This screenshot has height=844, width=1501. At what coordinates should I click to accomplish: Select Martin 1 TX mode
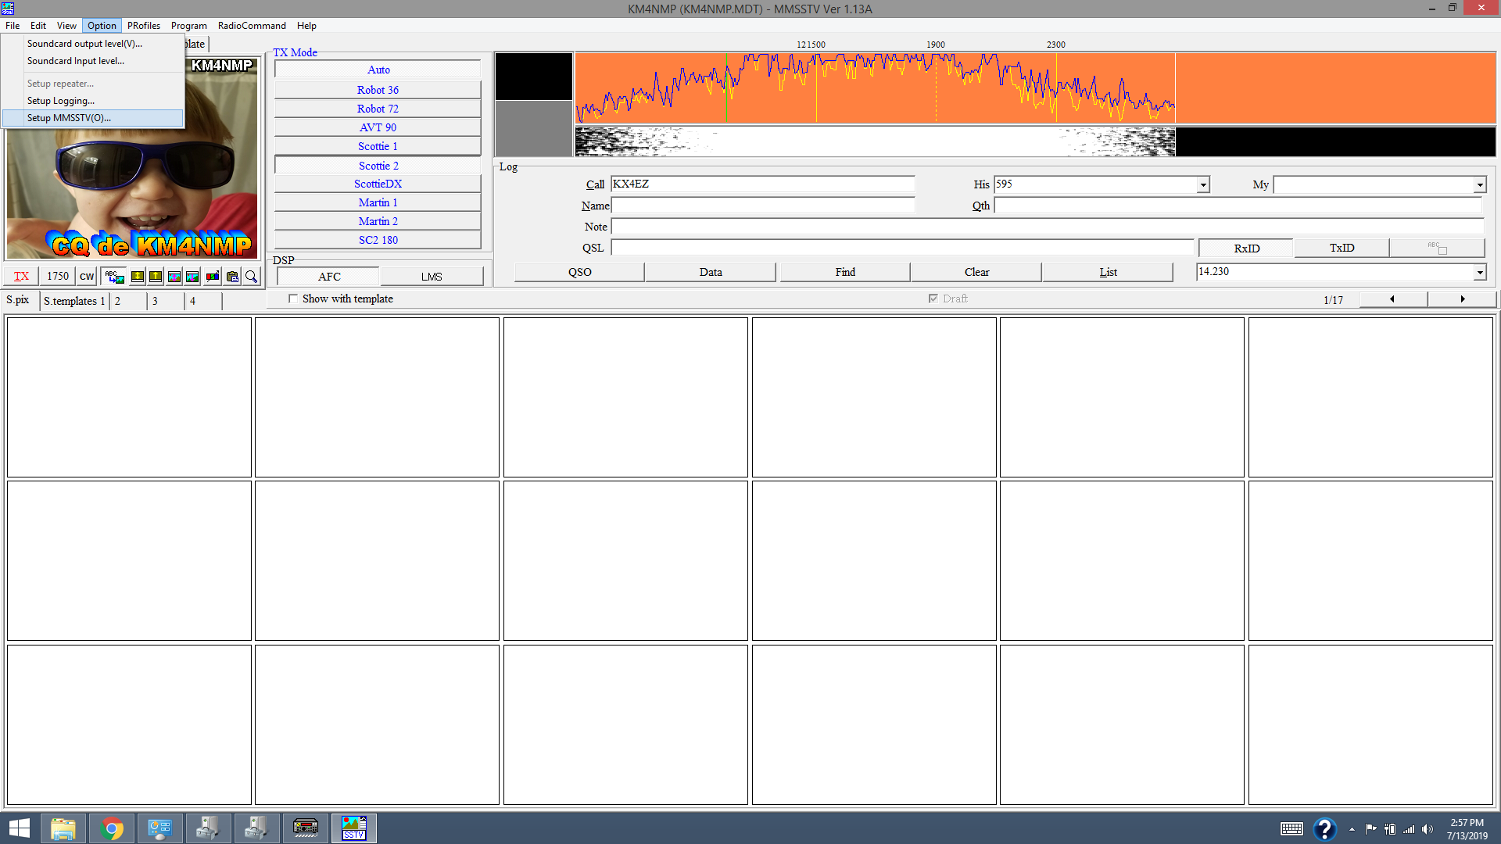click(x=378, y=202)
